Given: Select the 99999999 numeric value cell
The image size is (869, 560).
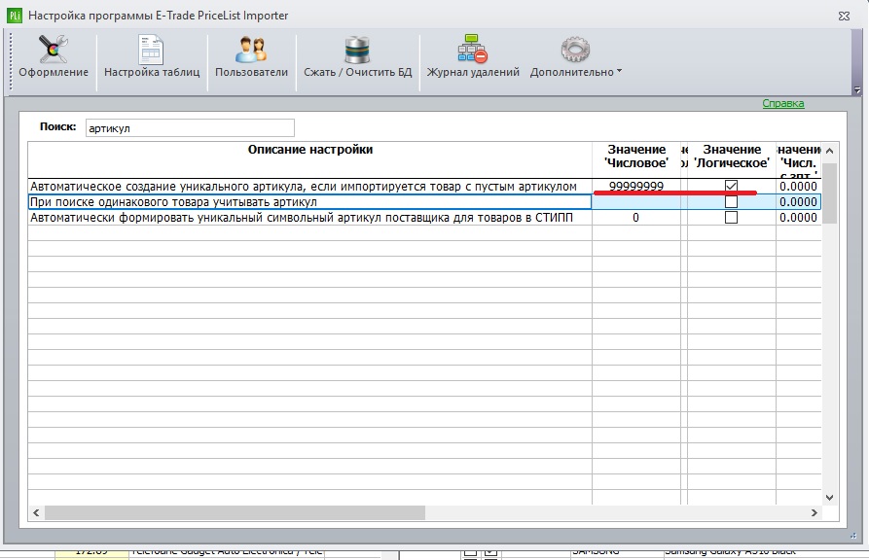Looking at the screenshot, I should click(635, 186).
